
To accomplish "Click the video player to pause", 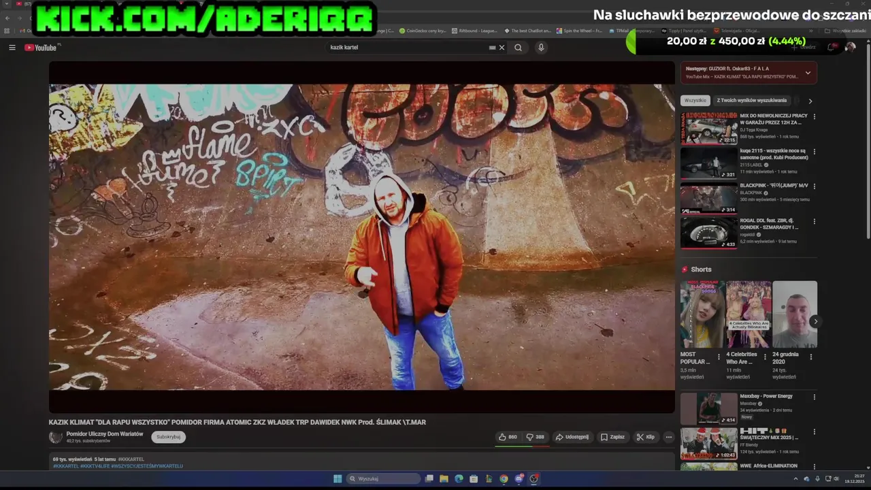I will coord(361,237).
